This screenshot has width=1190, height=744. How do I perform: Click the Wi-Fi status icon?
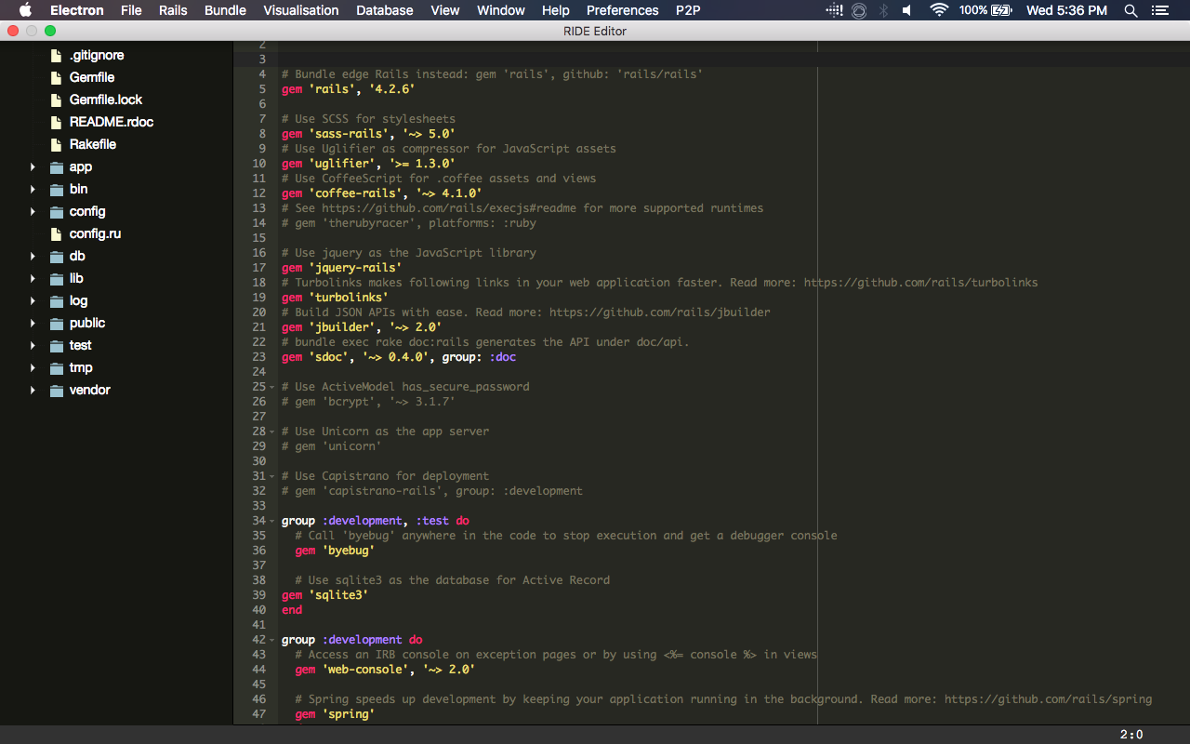coord(939,10)
